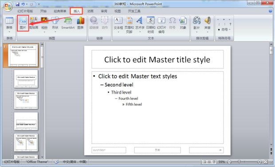Expand the arrow under 声音
275x167 pixels.
[x=208, y=32]
